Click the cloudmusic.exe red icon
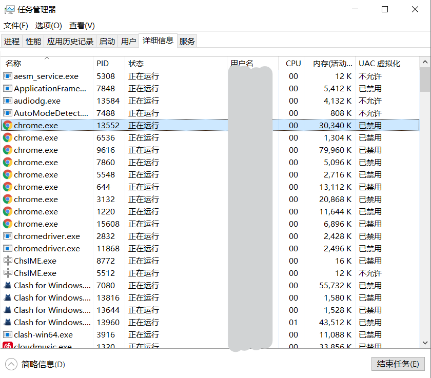This screenshot has width=431, height=378. coord(8,346)
